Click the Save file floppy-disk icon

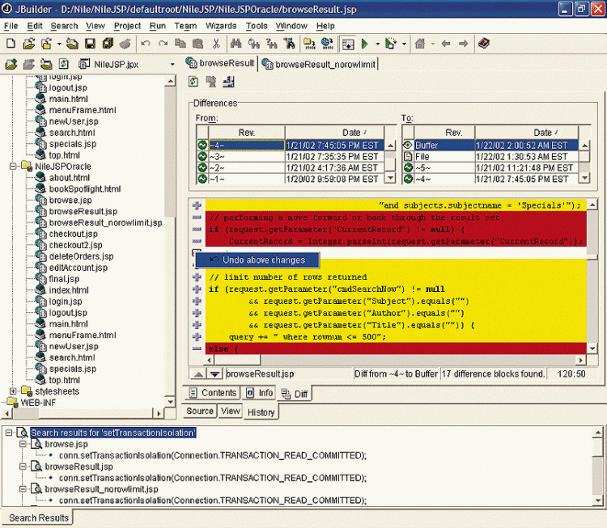90,44
